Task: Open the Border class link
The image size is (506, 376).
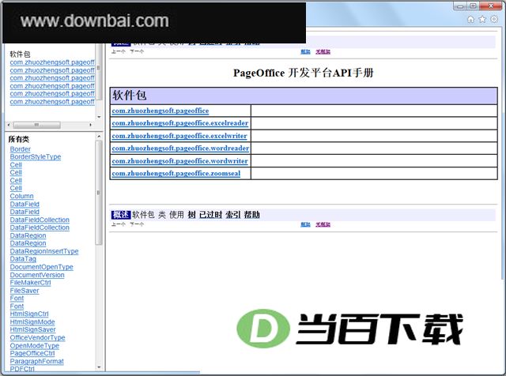Action: [21, 149]
